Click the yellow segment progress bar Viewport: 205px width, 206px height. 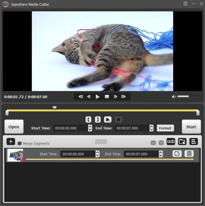click(x=110, y=159)
